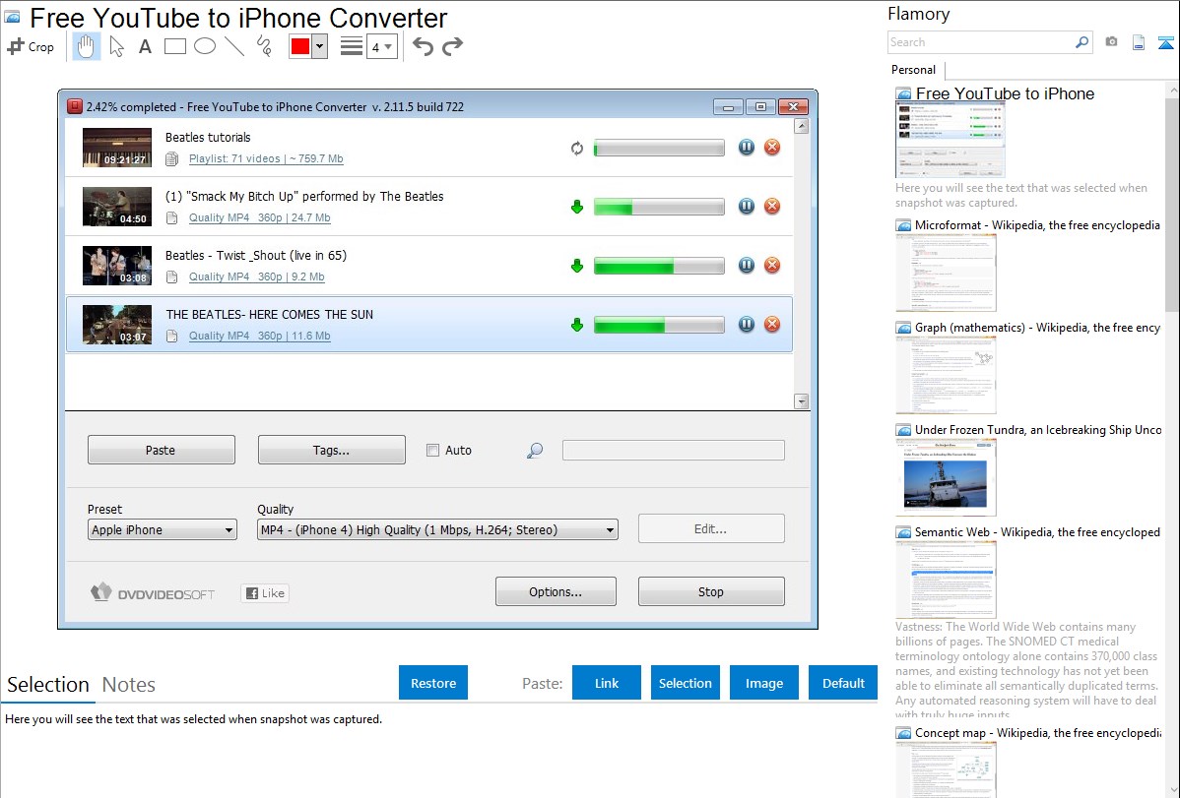Paste as Image

(763, 683)
